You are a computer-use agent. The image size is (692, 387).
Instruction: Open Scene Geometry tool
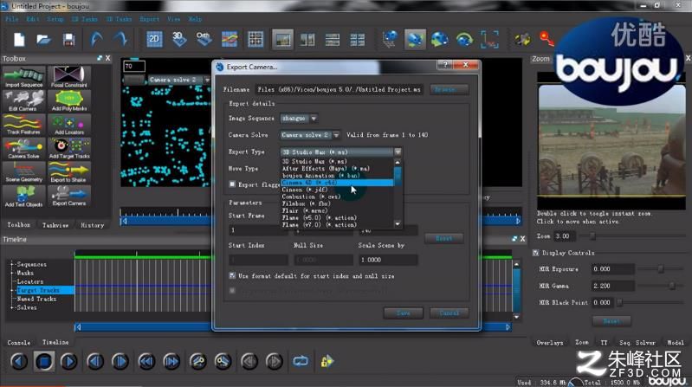tap(24, 172)
